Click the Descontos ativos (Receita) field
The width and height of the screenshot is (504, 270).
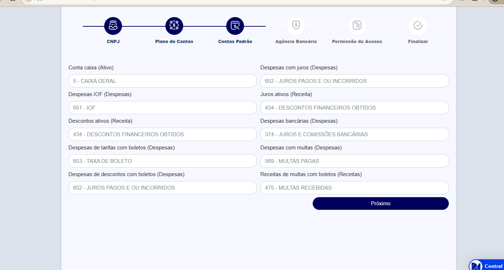click(163, 134)
